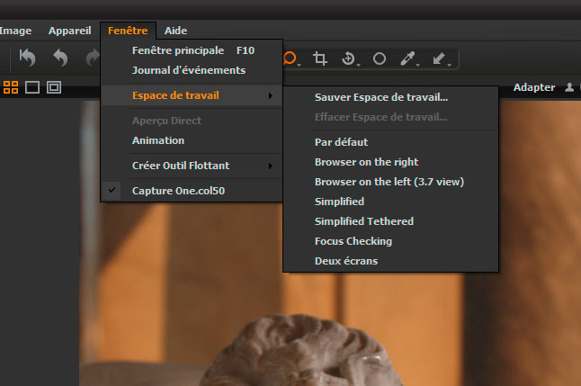The height and width of the screenshot is (386, 581).
Task: Open the Aide menu
Action: [175, 31]
